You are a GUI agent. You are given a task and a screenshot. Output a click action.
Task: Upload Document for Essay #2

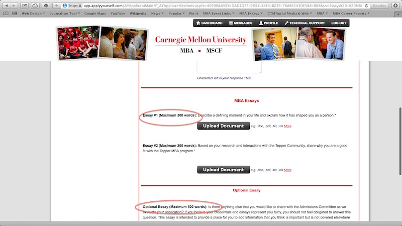(x=223, y=170)
